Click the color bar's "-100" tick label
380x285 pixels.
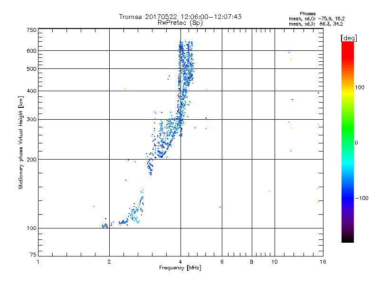click(361, 198)
